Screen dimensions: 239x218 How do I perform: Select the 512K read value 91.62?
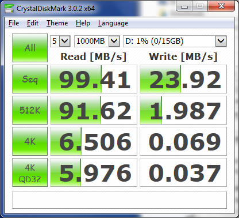click(x=94, y=110)
